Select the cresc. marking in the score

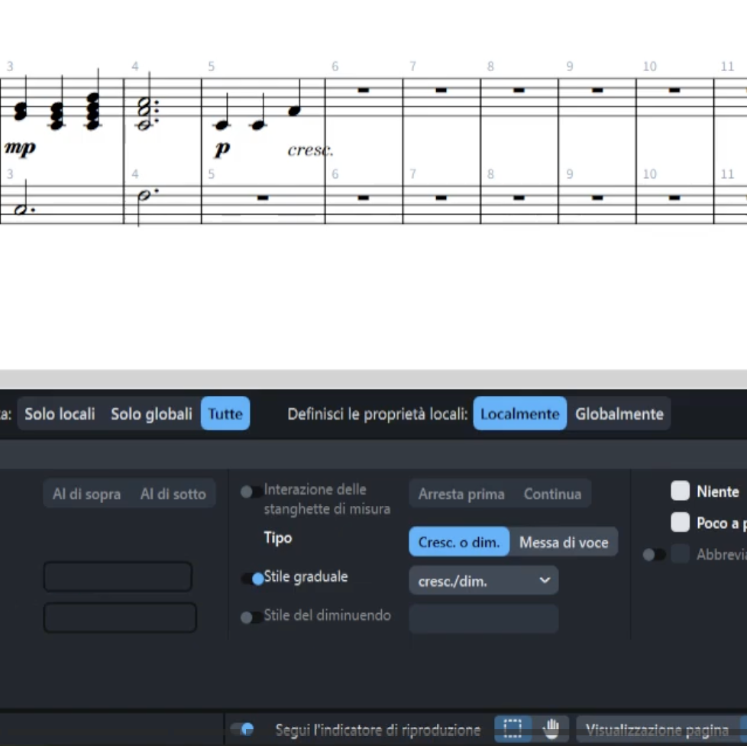(309, 151)
